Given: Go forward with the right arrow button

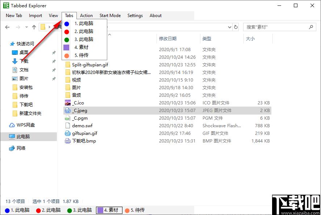Looking at the screenshot, I should pyautogui.click(x=18, y=27).
